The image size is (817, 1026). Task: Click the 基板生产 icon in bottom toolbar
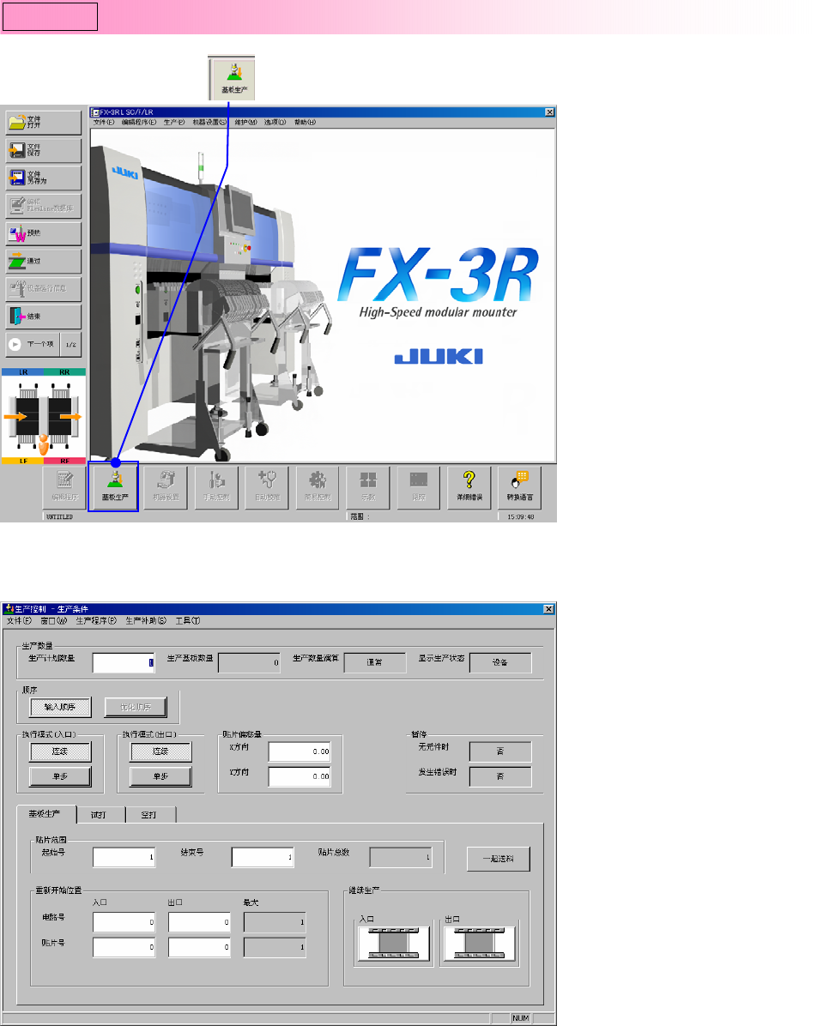coord(114,487)
